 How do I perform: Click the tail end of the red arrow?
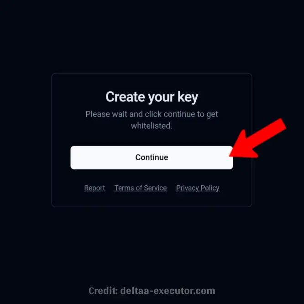(282, 124)
